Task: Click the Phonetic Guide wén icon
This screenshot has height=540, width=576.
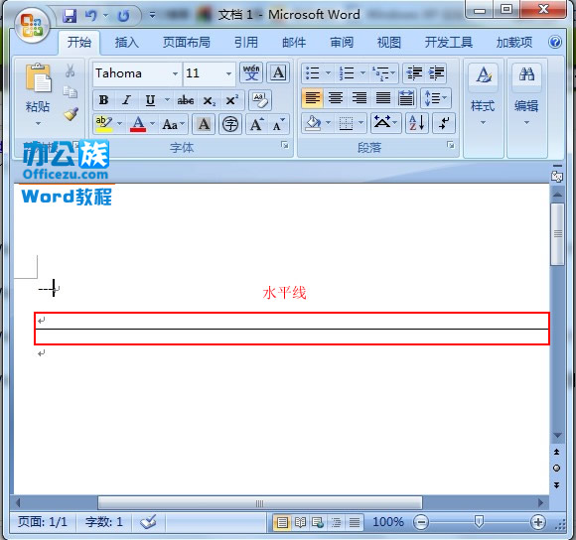Action: click(x=251, y=72)
